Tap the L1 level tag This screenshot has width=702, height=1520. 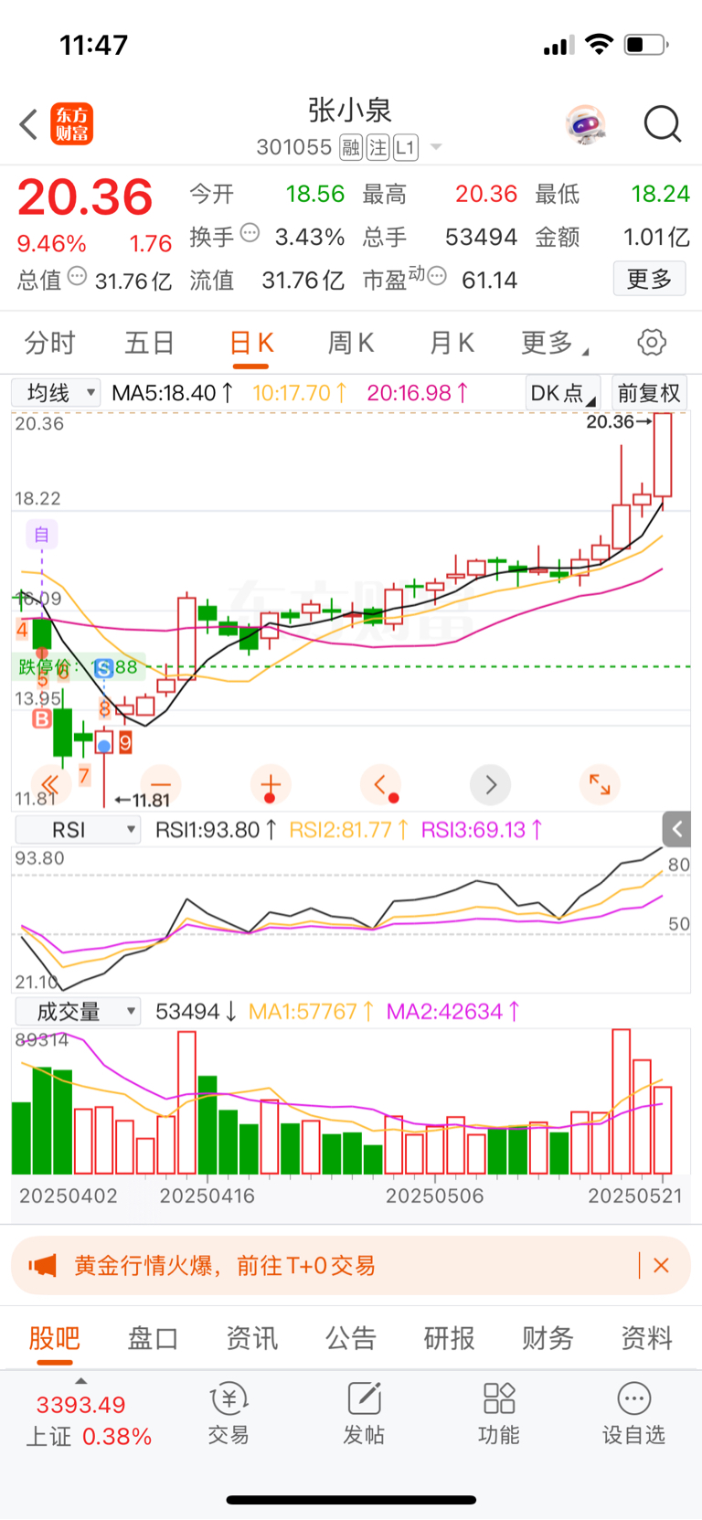[x=406, y=147]
